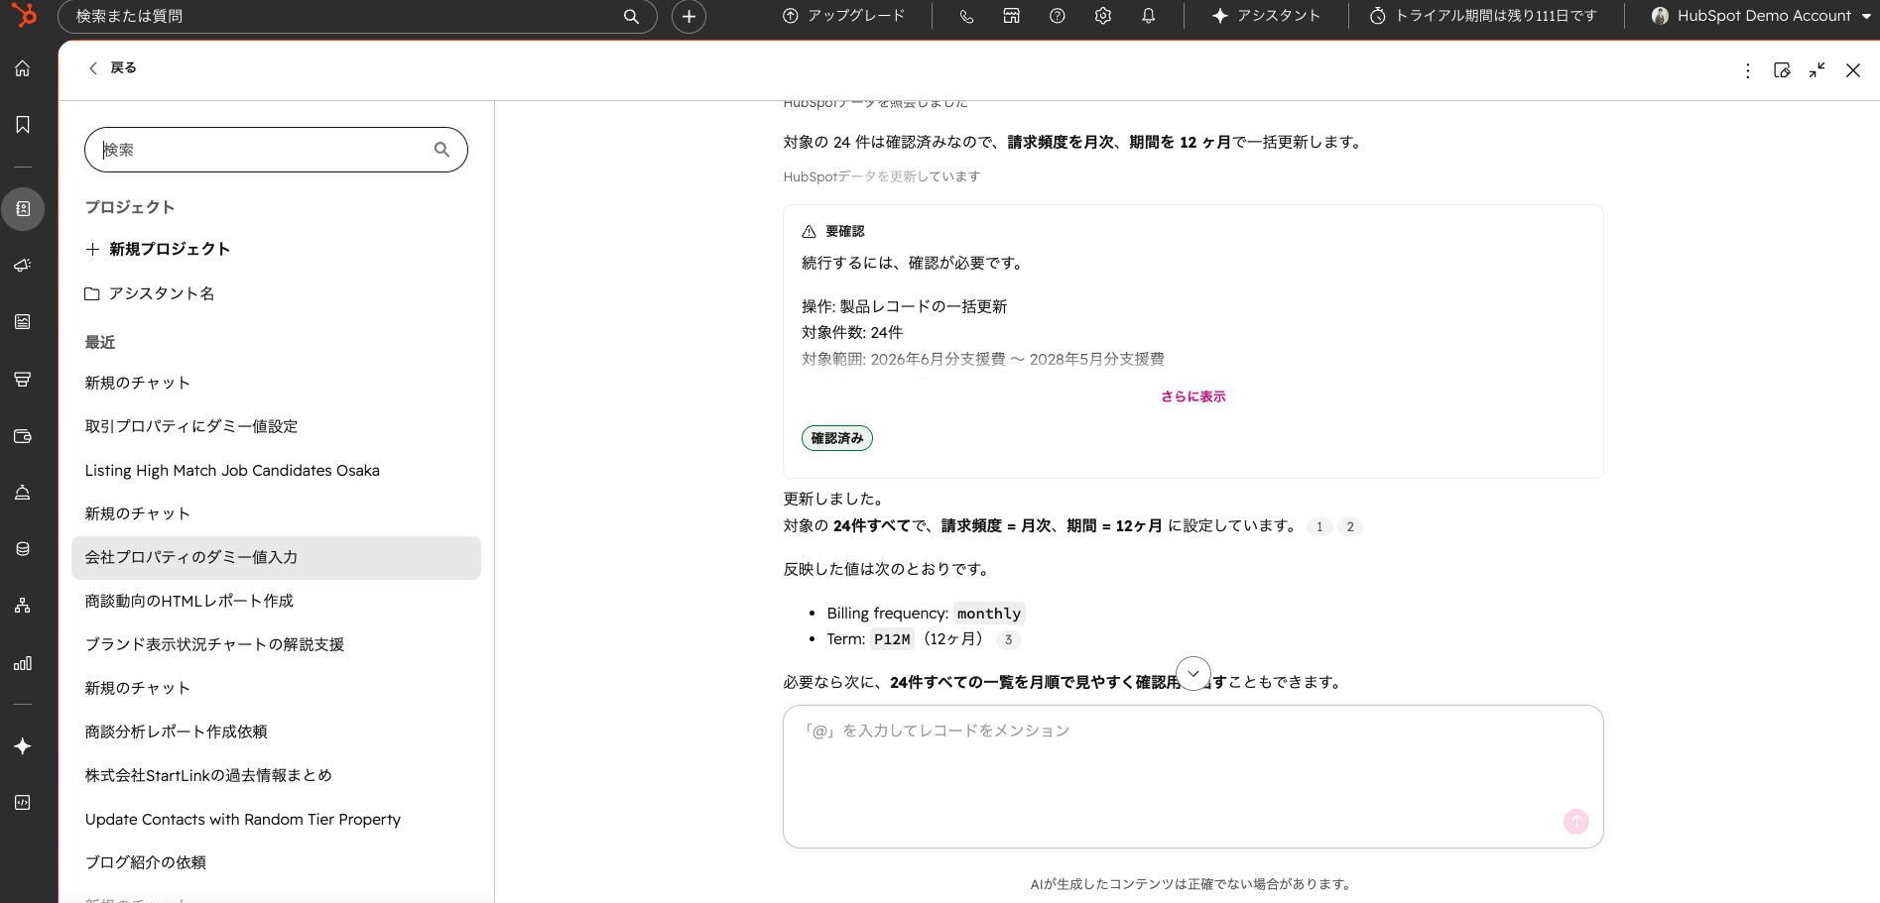Click the HubSpot sprocket logo
This screenshot has width=1880, height=903.
(24, 15)
